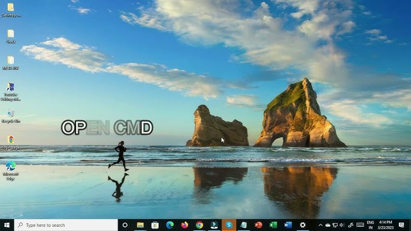Screen dimensions: 411x231
Task: Show hidden system tray icons
Action: click(321, 225)
